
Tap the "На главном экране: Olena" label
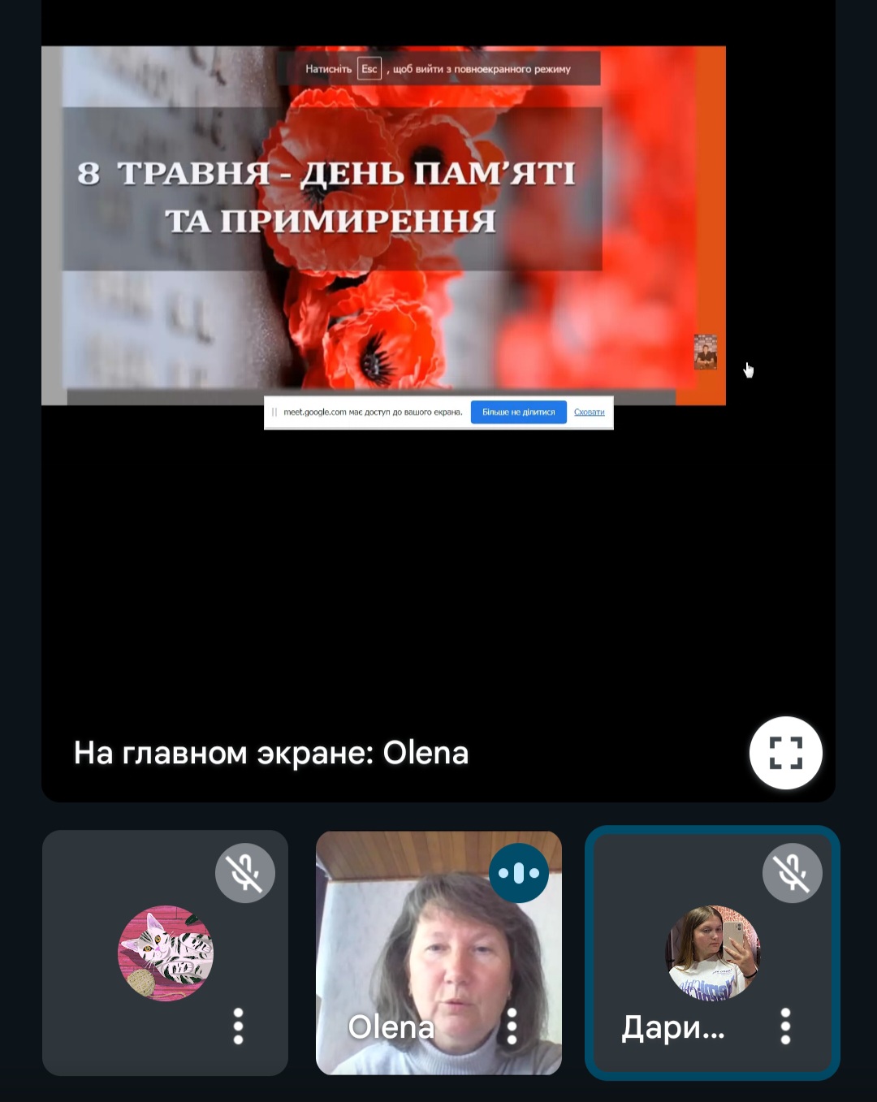tap(271, 753)
